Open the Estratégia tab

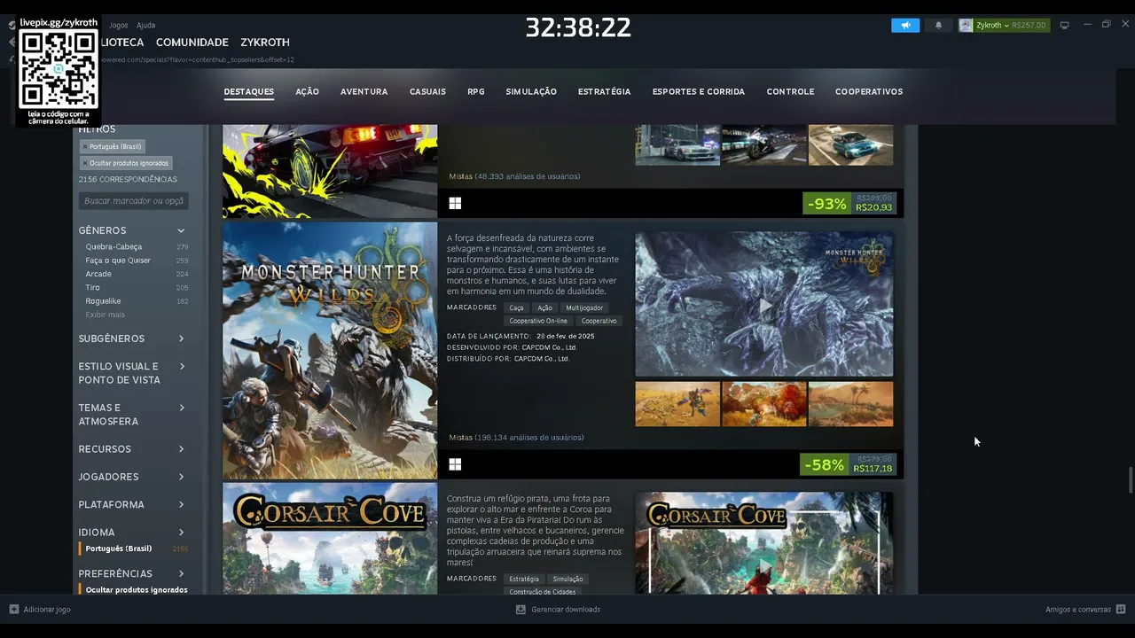pos(605,91)
